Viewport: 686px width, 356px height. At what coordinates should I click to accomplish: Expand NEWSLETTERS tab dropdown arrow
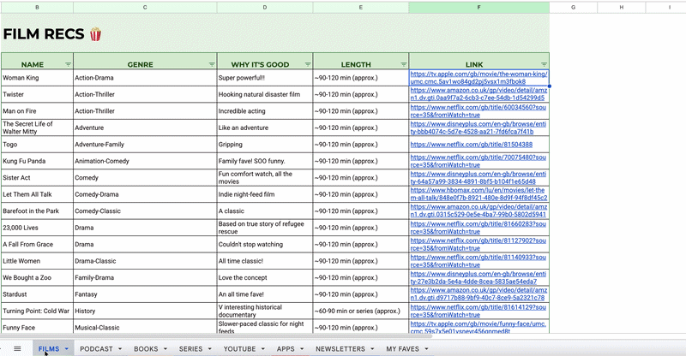click(372, 349)
